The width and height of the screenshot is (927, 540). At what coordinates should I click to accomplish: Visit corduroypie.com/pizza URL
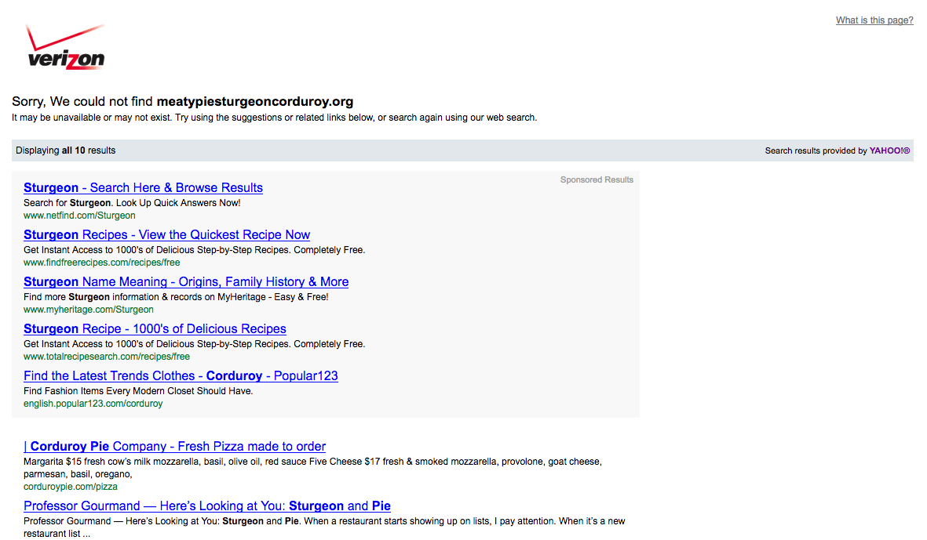[x=71, y=487]
